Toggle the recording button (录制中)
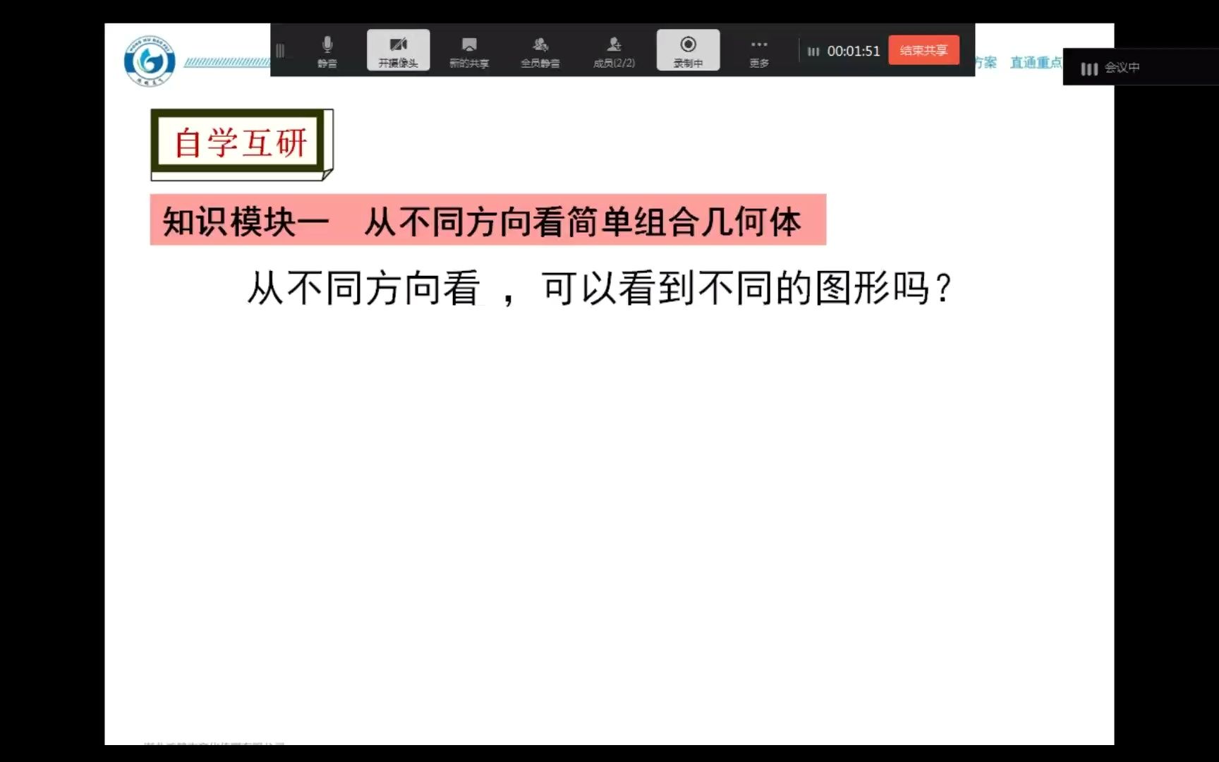Viewport: 1219px width, 762px height. pos(689,50)
